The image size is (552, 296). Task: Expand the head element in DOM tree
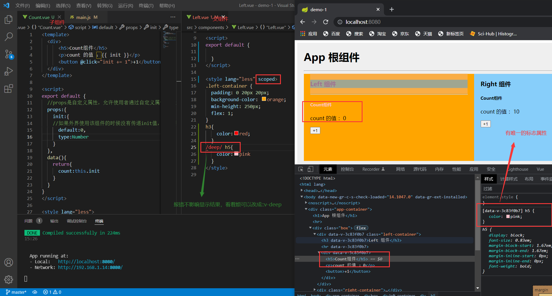[302, 191]
